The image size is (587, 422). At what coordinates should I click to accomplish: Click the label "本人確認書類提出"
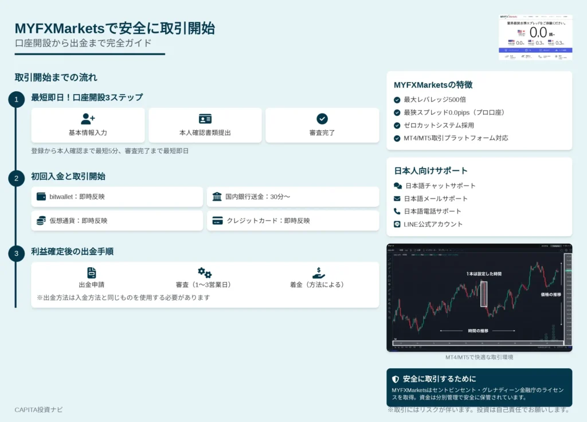point(205,132)
